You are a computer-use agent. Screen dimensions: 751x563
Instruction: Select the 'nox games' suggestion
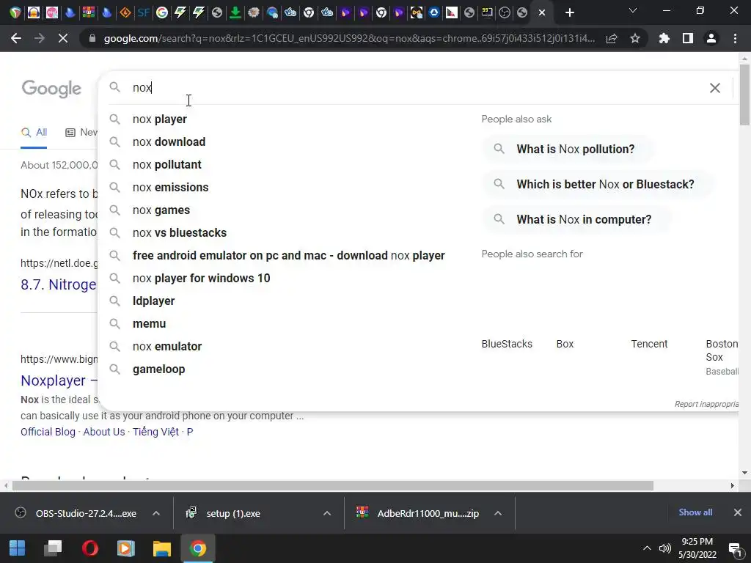pos(161,210)
